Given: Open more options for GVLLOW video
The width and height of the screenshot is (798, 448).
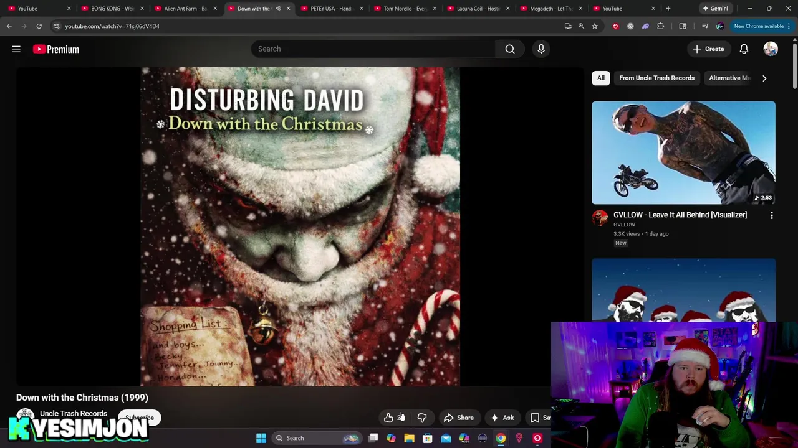Looking at the screenshot, I should (x=772, y=215).
